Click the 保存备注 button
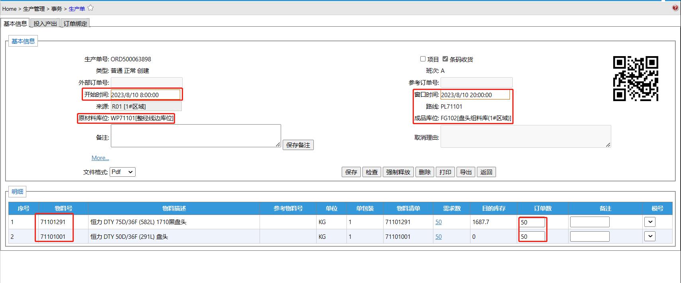The width and height of the screenshot is (681, 283). click(298, 145)
